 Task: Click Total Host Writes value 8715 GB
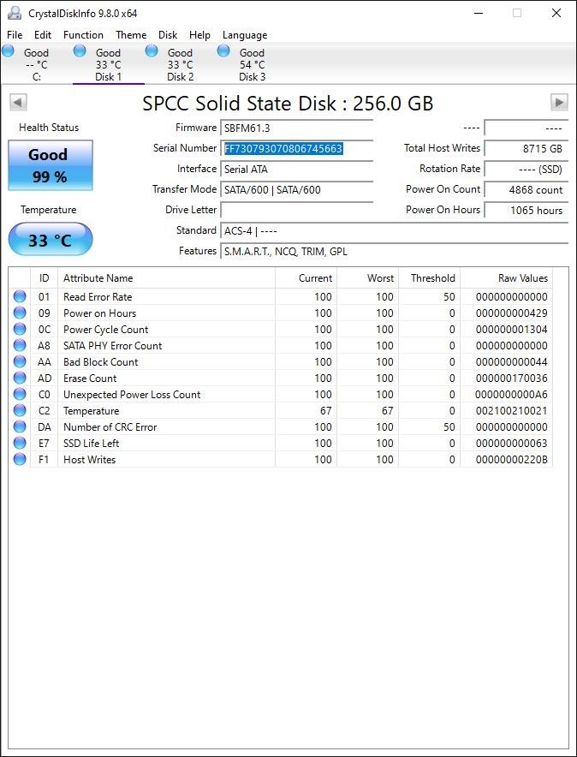coord(526,149)
